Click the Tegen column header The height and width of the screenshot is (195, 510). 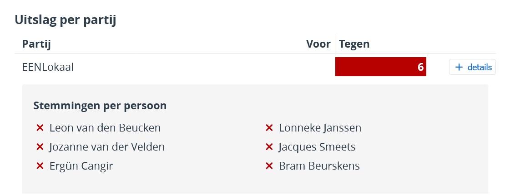354,44
